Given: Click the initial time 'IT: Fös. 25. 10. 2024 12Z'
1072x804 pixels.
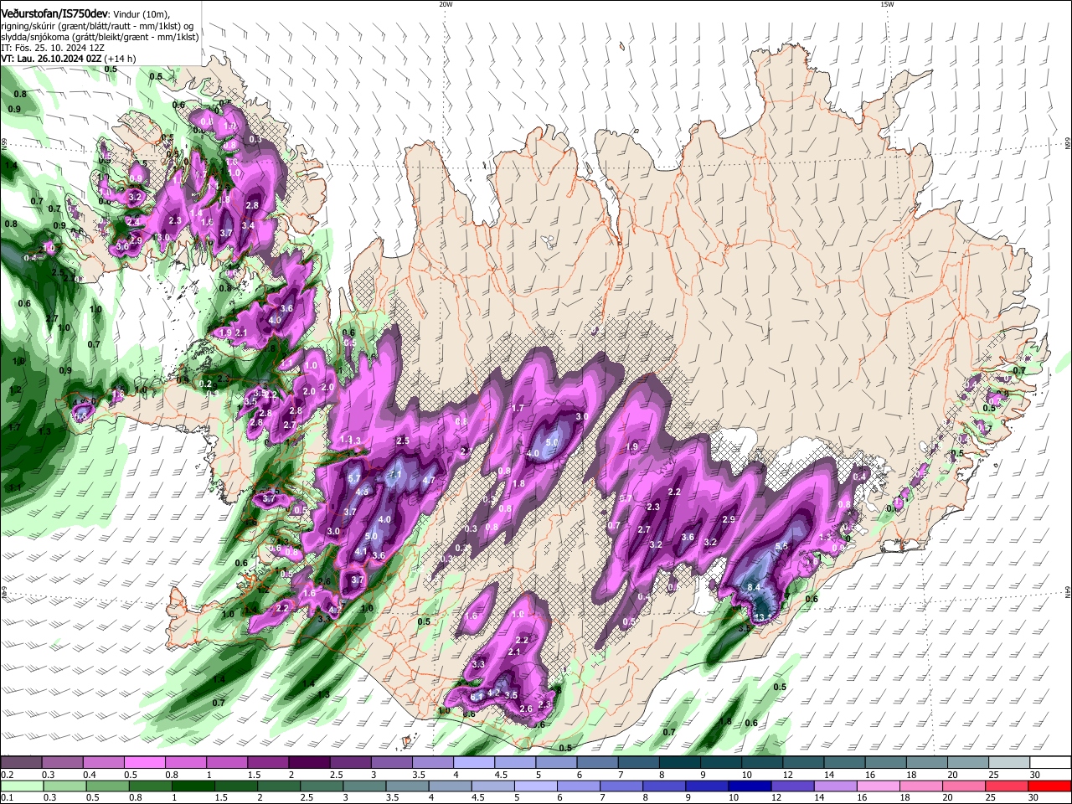Looking at the screenshot, I should 51,48.
